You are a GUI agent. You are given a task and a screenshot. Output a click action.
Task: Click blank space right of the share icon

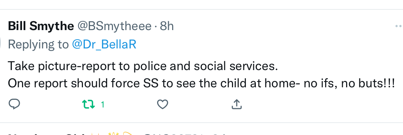pyautogui.click(x=321, y=105)
